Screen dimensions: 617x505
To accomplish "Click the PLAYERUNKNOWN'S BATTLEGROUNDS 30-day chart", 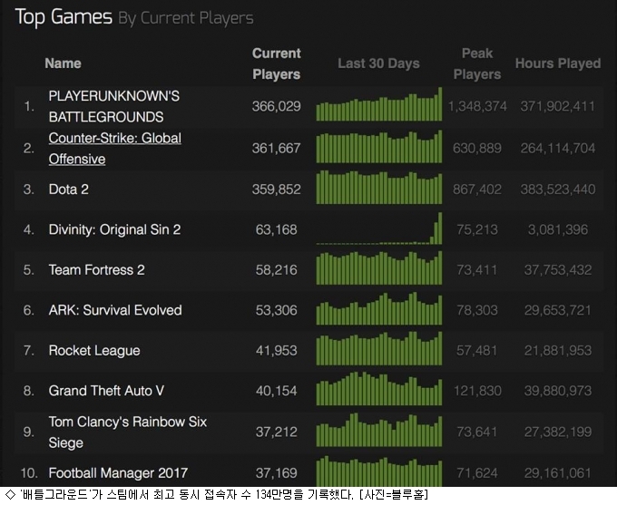I will pyautogui.click(x=379, y=104).
